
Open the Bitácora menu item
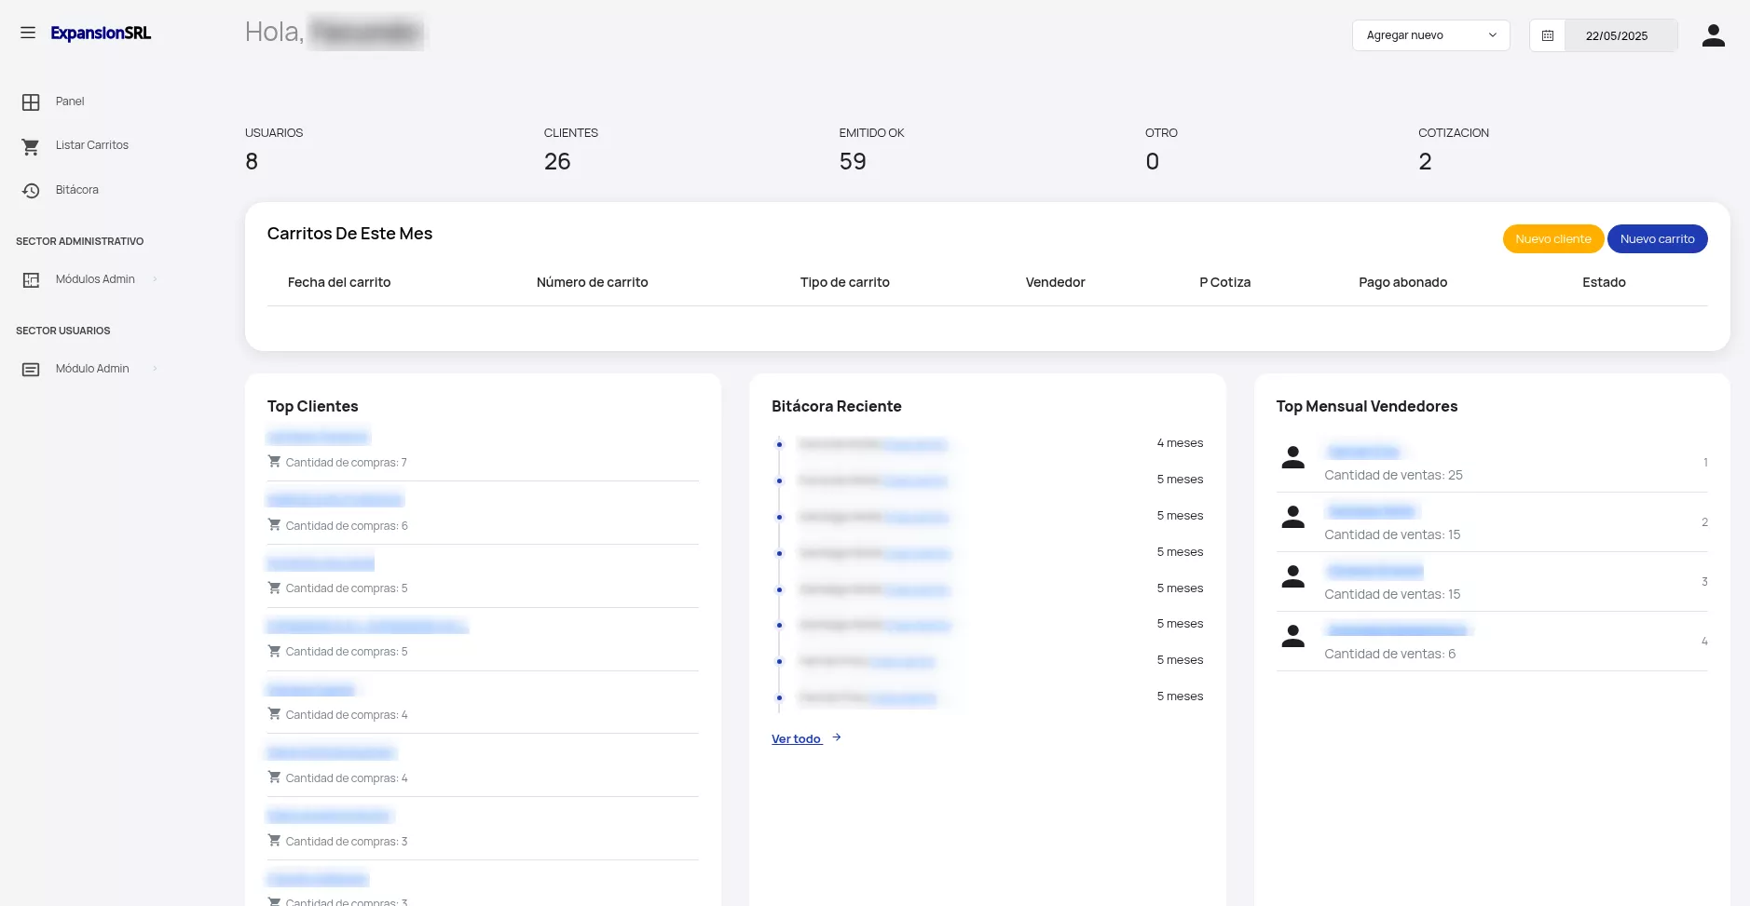pos(76,190)
